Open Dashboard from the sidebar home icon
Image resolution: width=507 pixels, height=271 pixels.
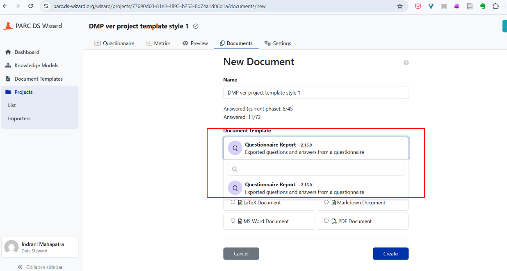(x=8, y=52)
